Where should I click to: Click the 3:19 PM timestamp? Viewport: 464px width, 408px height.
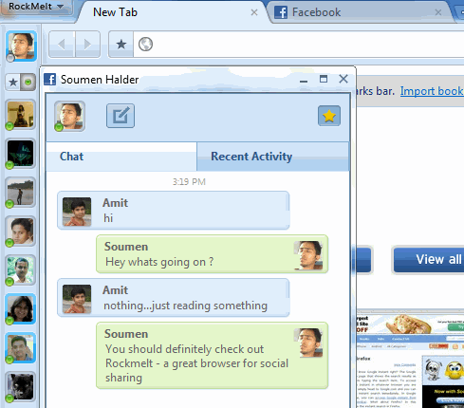tap(189, 182)
